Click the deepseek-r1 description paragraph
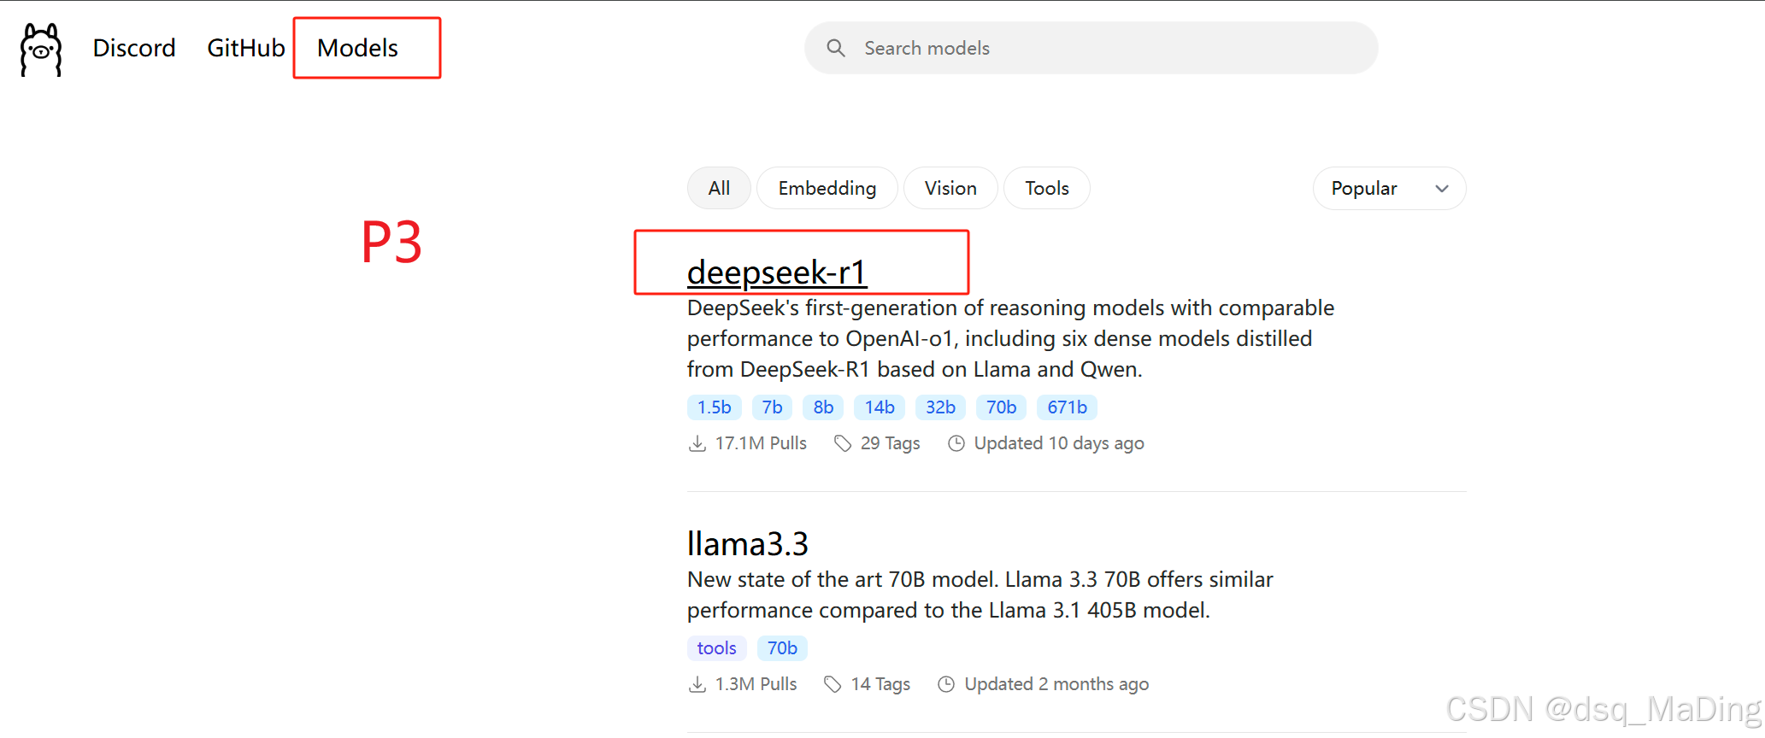 tap(1011, 339)
